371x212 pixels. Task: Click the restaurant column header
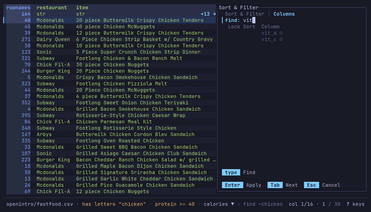tap(52, 8)
